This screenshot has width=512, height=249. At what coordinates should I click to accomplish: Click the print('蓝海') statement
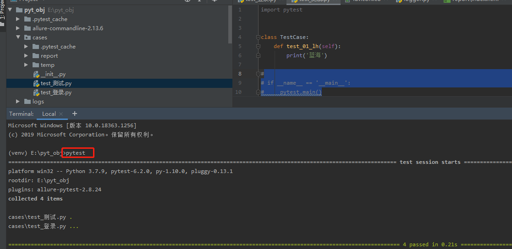[307, 55]
